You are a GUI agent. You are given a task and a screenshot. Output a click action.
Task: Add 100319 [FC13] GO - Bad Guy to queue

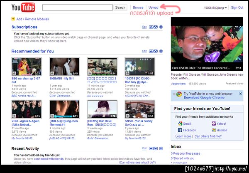pos(127,73)
